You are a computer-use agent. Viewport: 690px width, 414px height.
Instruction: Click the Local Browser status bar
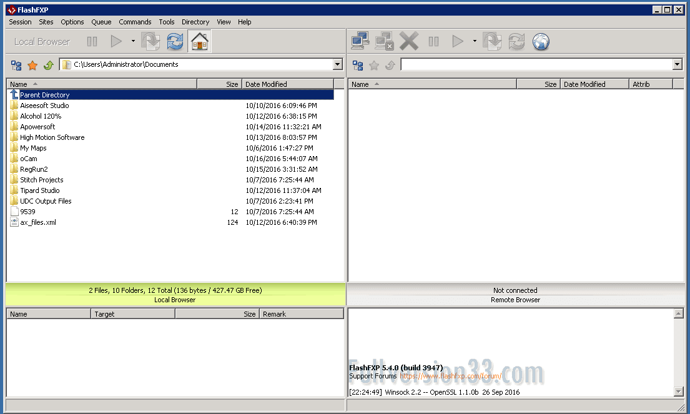(x=175, y=295)
